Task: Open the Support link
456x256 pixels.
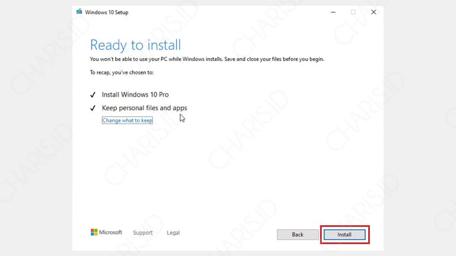Action: pyautogui.click(x=142, y=232)
